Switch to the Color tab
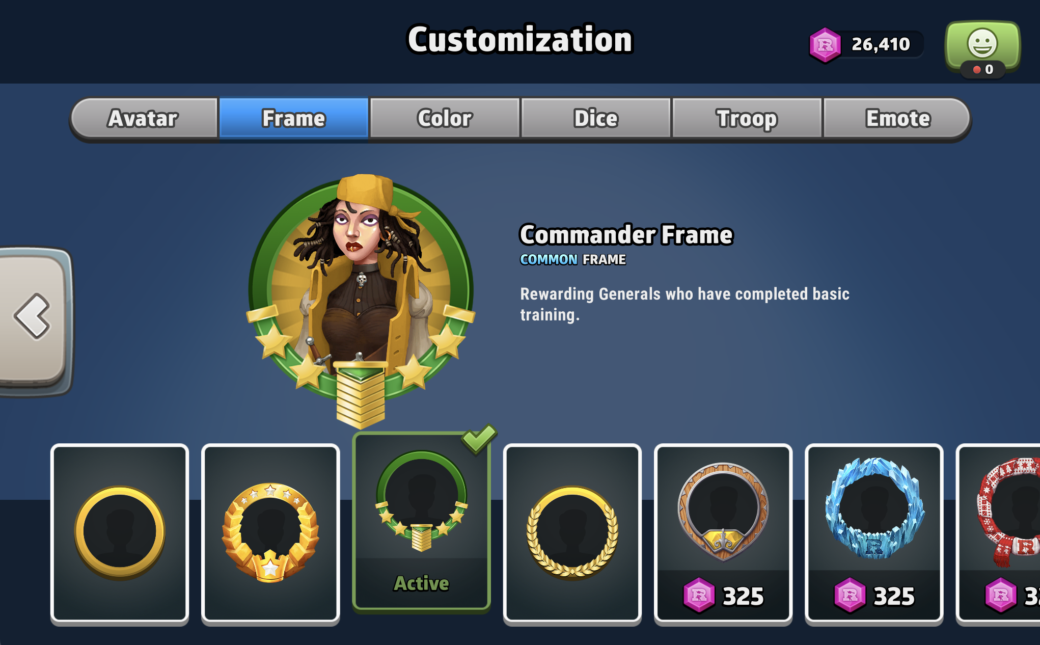 (x=445, y=118)
